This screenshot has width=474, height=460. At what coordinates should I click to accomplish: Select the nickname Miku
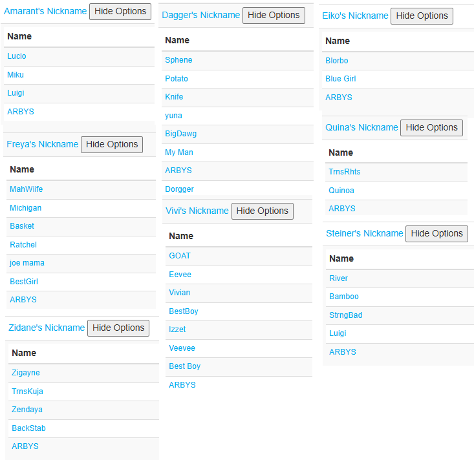16,75
